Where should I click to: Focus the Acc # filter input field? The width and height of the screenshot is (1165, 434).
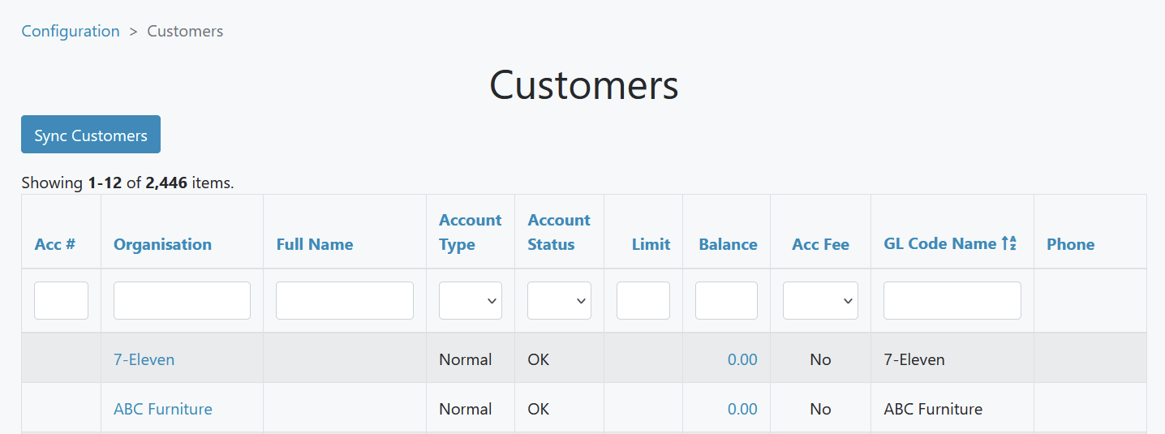[61, 300]
